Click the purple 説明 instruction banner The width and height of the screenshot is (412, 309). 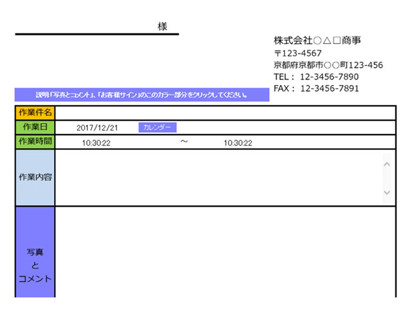(142, 95)
